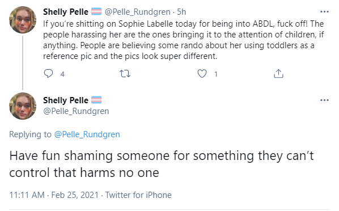Open @Pelle_Rundgren handle under reply name

[76, 111]
